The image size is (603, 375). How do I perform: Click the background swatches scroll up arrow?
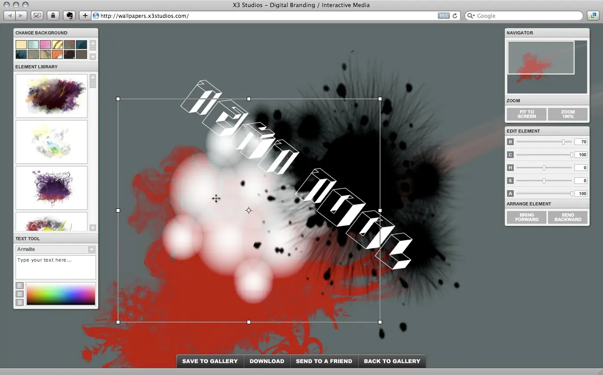pos(93,43)
